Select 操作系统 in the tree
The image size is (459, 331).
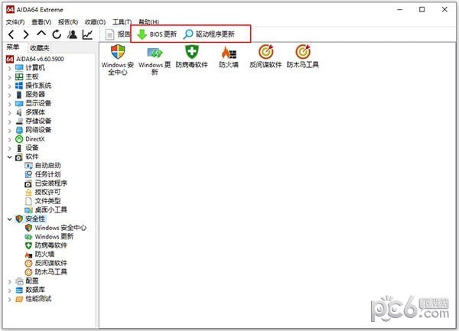[x=34, y=86]
